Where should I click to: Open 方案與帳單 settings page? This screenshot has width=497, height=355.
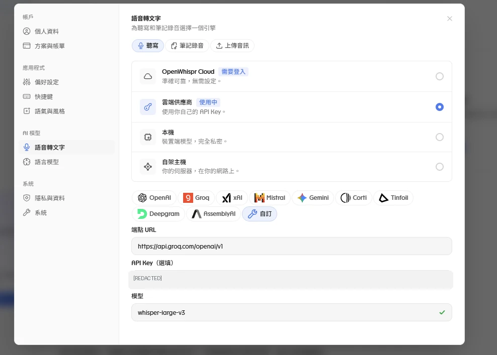(x=66, y=46)
